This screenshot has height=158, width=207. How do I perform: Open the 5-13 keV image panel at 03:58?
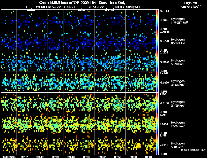click(x=133, y=144)
